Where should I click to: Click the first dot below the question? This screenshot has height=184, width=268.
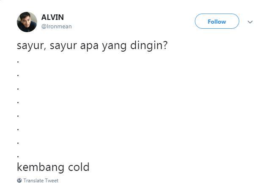click(x=18, y=62)
